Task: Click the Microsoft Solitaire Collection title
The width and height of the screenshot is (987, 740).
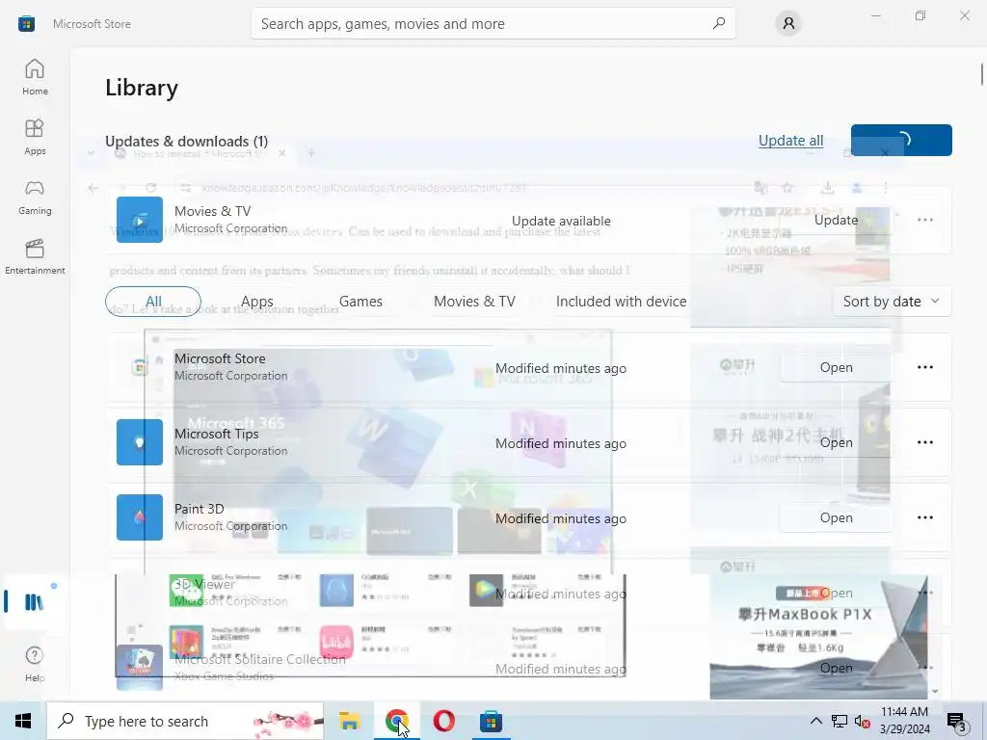Action: 260,659
